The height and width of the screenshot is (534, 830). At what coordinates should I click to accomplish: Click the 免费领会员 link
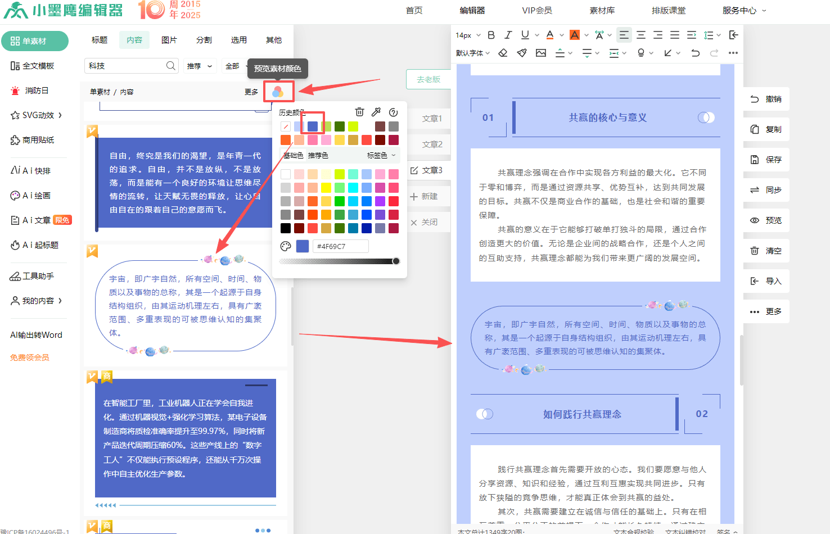pyautogui.click(x=29, y=357)
